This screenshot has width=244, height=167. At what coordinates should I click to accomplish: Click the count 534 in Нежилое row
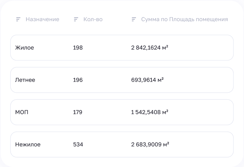coord(78,144)
